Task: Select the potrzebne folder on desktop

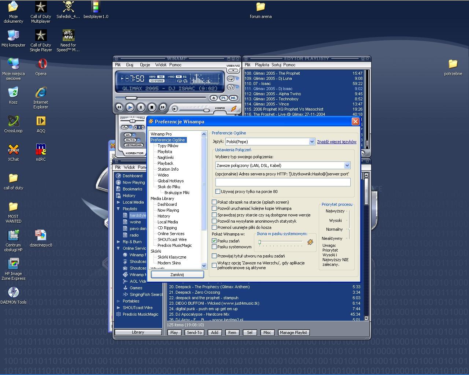Action: (x=453, y=67)
